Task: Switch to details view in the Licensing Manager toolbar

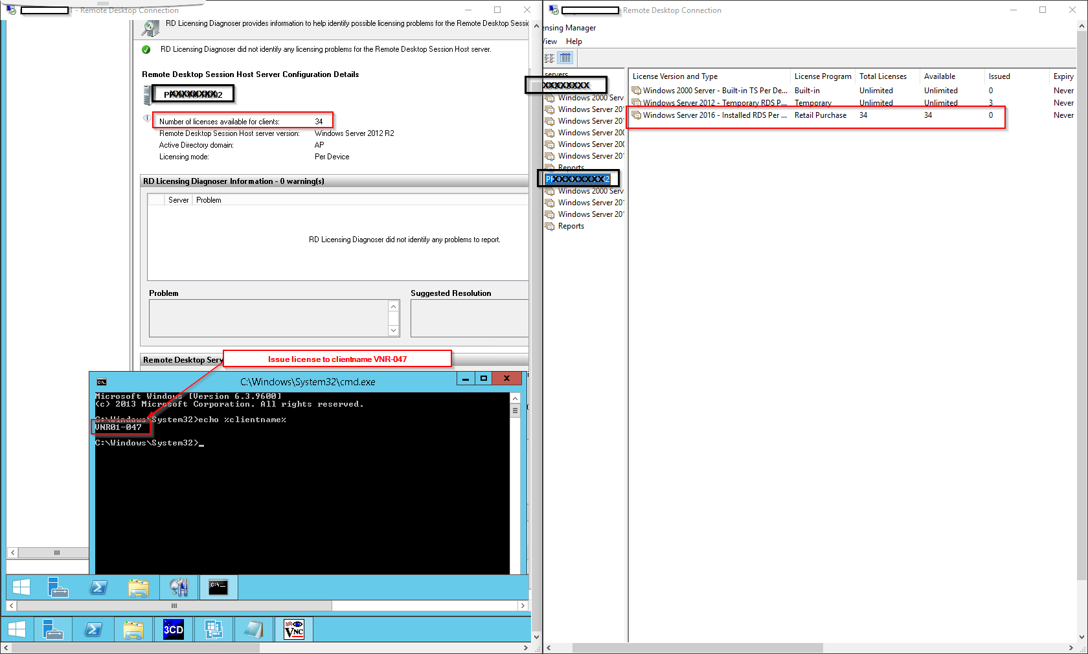Action: pos(565,58)
